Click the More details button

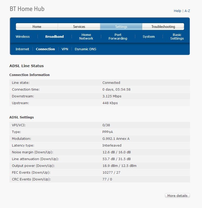[x=177, y=196]
